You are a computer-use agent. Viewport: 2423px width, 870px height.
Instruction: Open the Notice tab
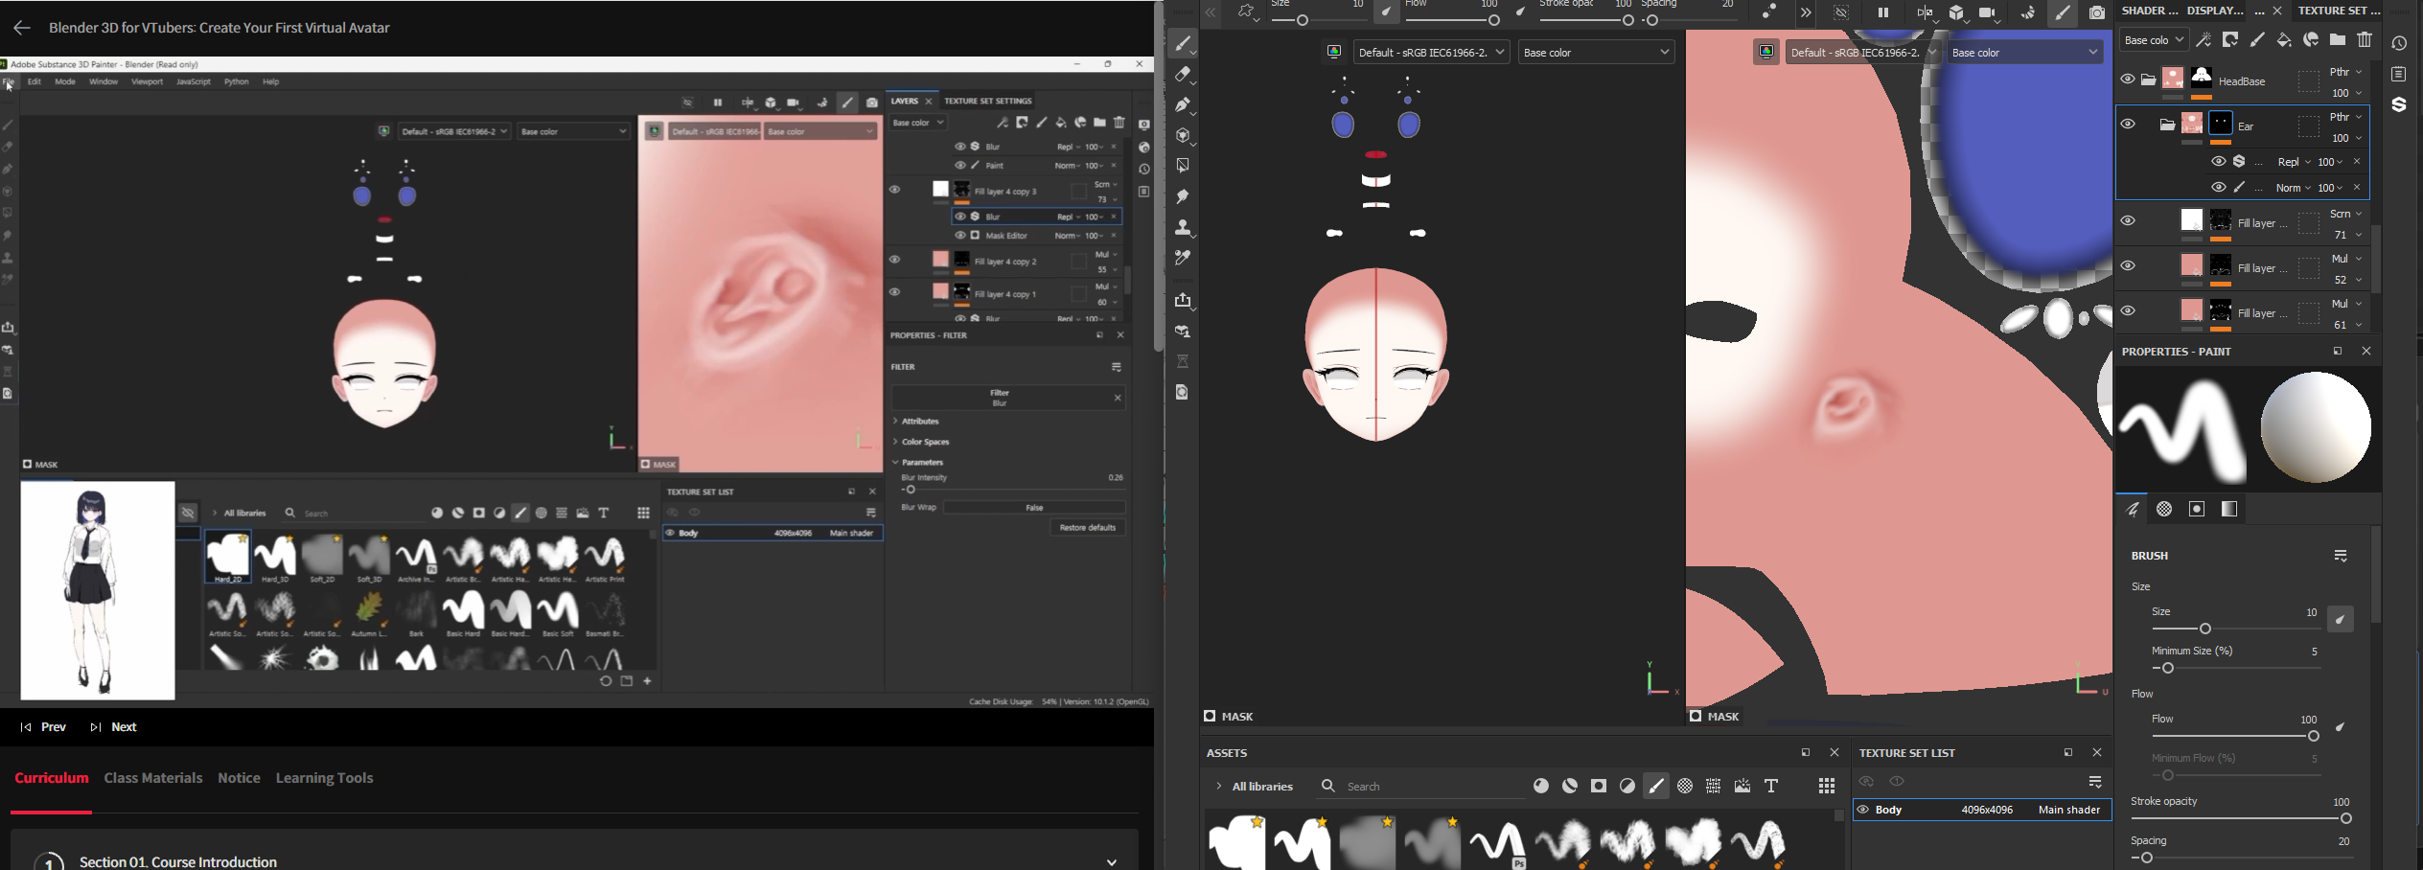(239, 778)
